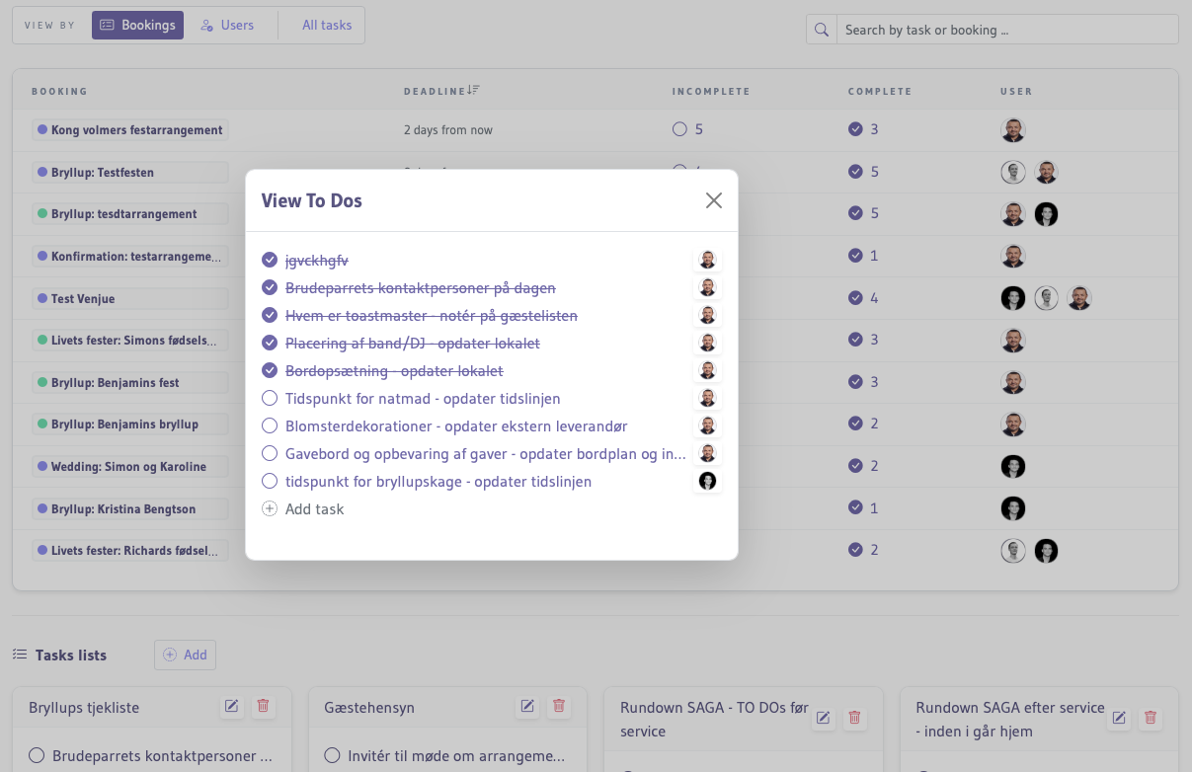Click the Add button in Tasks lists
This screenshot has width=1192, height=772.
185,655
